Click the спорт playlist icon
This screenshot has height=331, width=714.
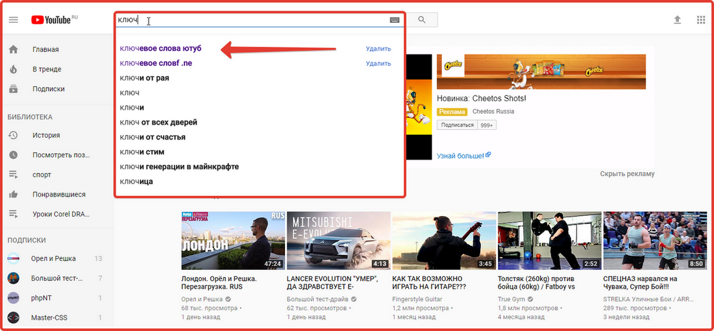[x=13, y=175]
